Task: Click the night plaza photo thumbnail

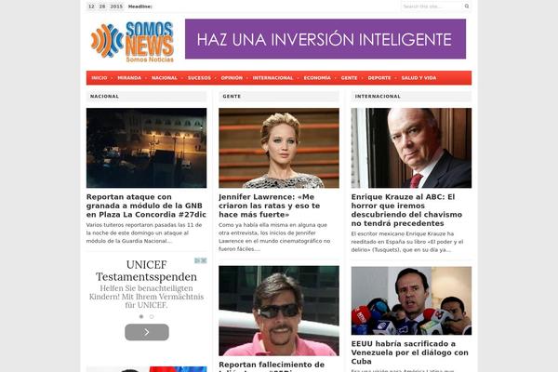Action: [146, 148]
